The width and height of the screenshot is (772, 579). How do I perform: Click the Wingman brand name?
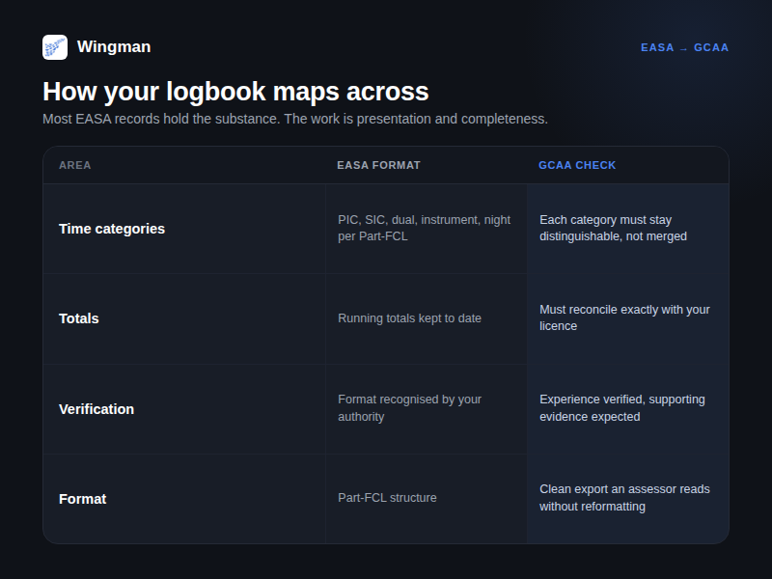tap(114, 46)
